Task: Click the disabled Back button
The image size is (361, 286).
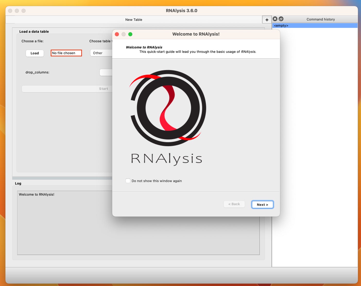Action: pyautogui.click(x=234, y=204)
